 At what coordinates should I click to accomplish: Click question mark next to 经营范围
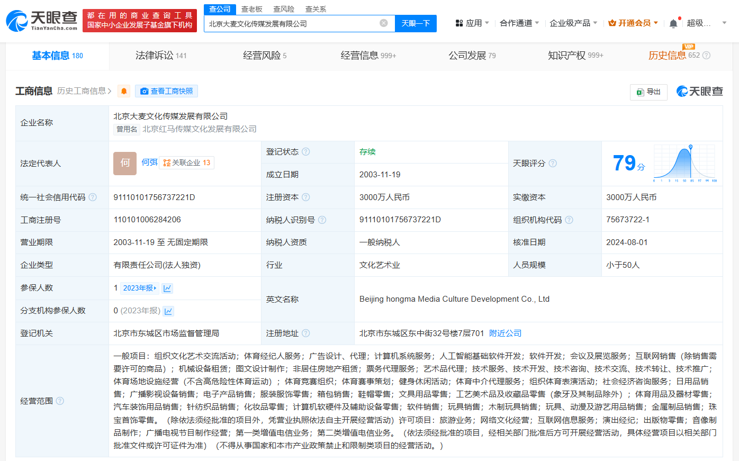pos(60,401)
